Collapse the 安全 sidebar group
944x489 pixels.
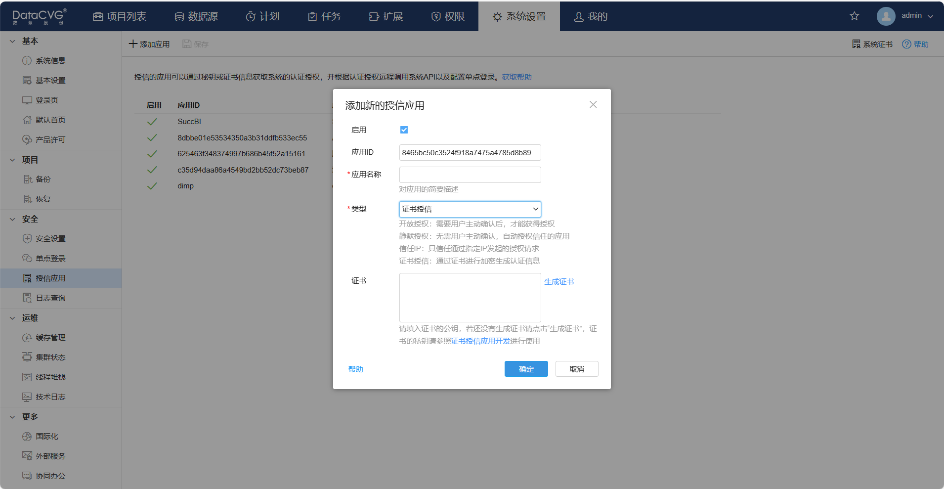tap(12, 219)
